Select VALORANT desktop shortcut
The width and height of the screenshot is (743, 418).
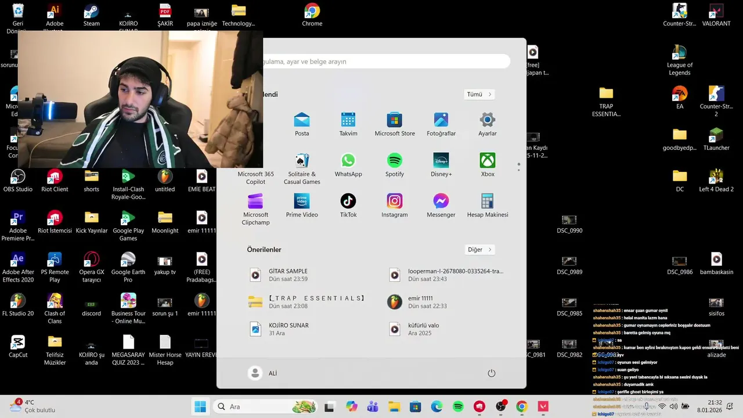click(x=716, y=15)
